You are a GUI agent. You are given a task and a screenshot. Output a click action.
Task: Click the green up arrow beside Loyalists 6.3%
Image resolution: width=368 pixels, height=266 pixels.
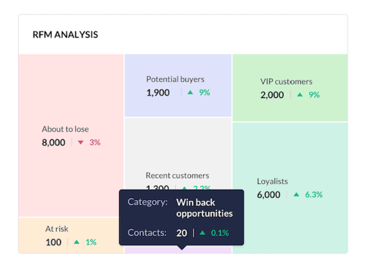click(296, 195)
